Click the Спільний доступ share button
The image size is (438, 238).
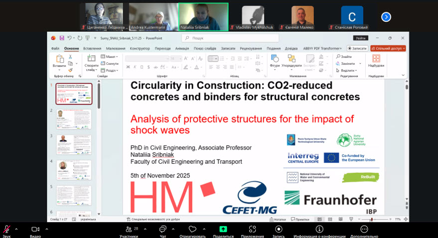(x=388, y=48)
